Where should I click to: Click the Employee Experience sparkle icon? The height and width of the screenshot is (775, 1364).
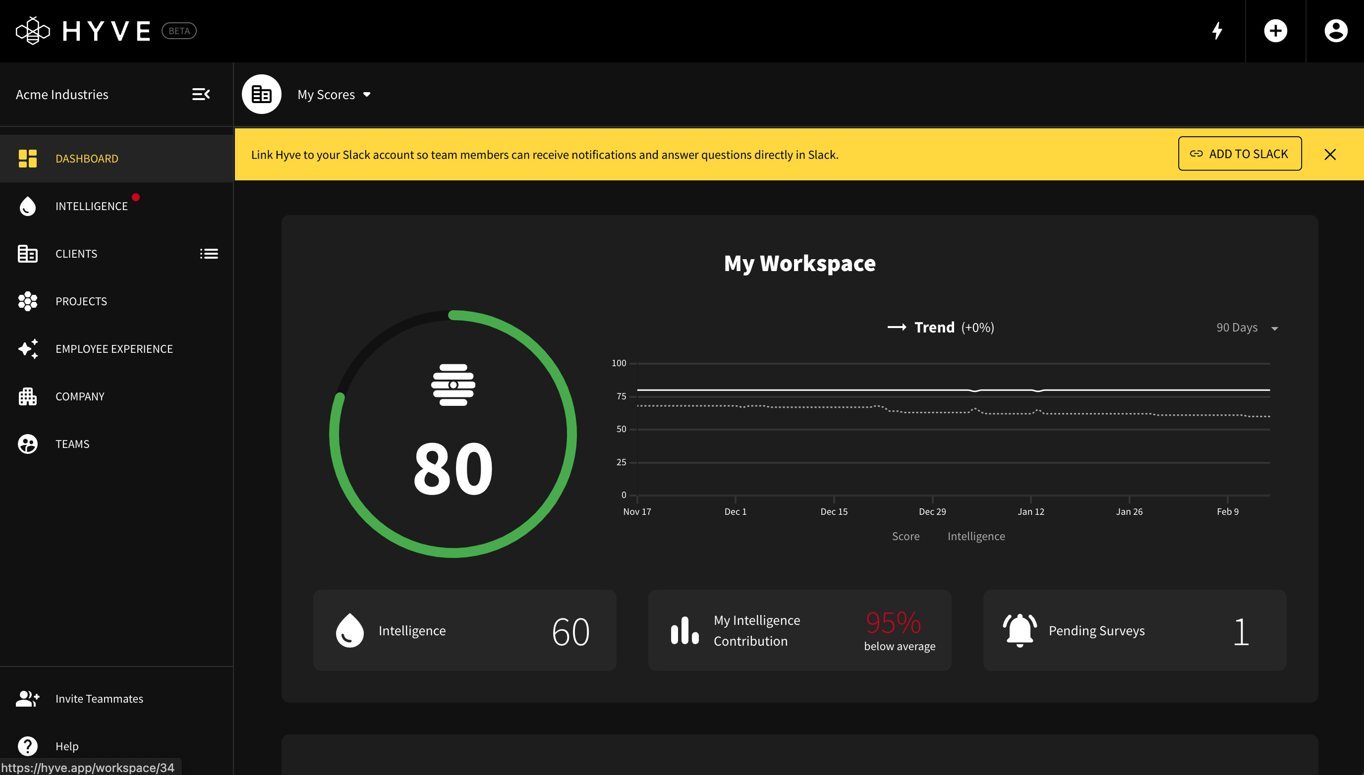(x=28, y=349)
